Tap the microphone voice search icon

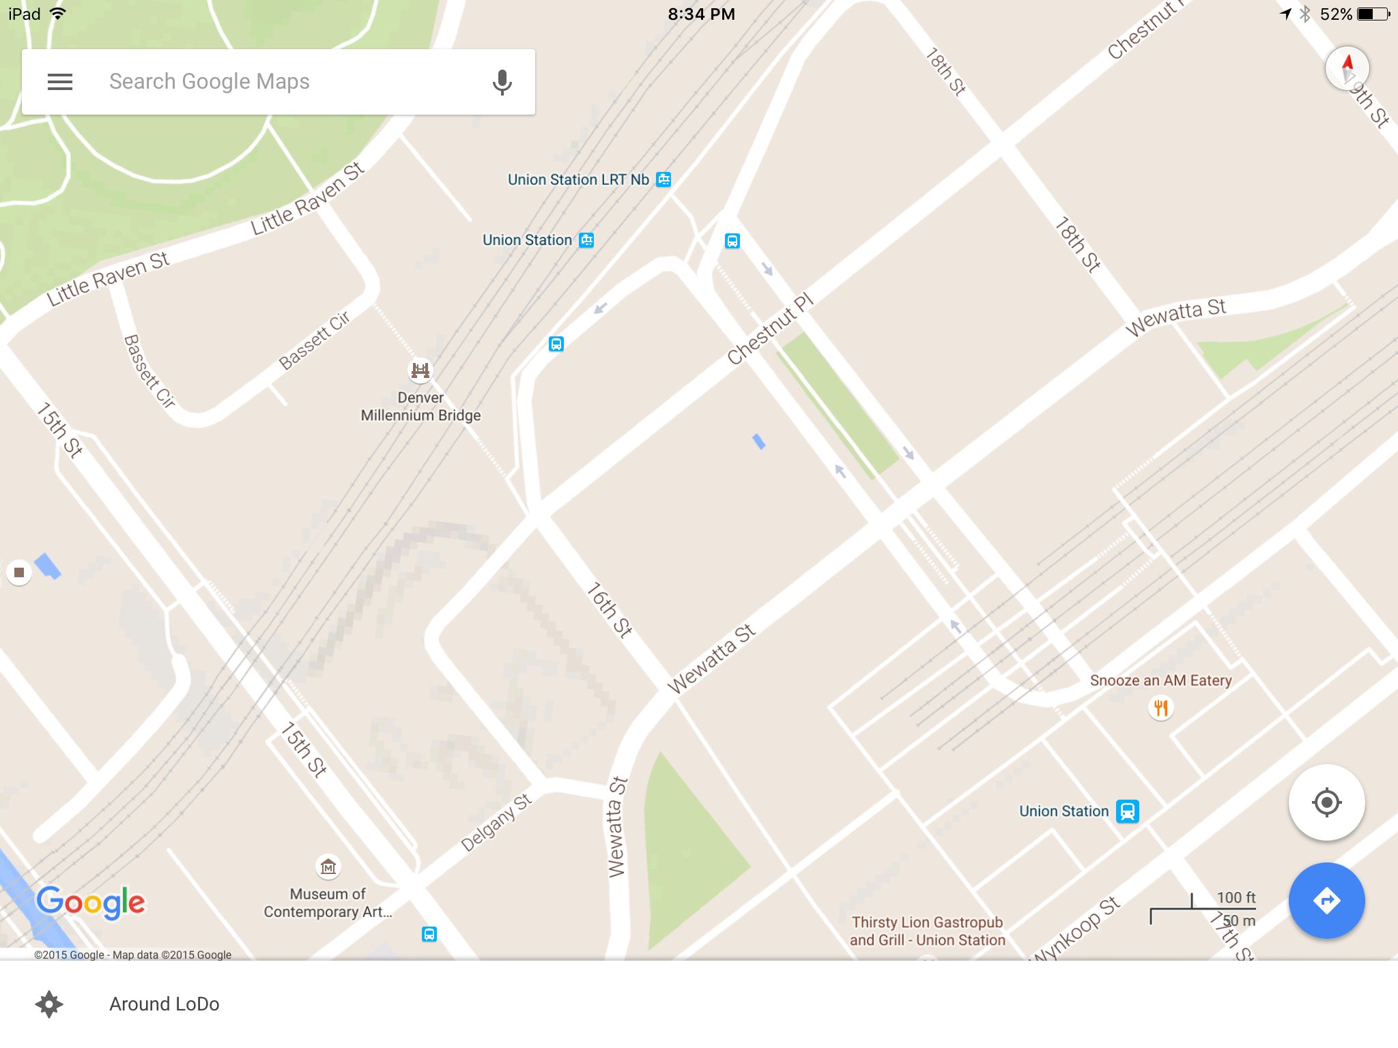(502, 82)
